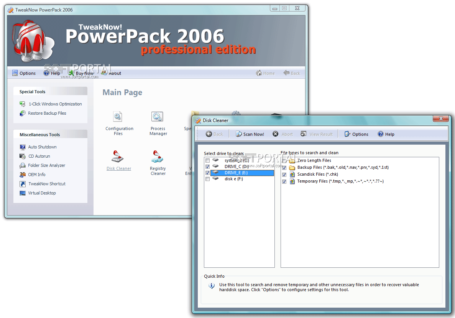Toggle Temporary Files checkbox

(284, 182)
